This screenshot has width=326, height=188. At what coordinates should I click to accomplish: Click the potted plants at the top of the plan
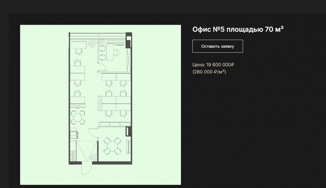[x=96, y=43]
